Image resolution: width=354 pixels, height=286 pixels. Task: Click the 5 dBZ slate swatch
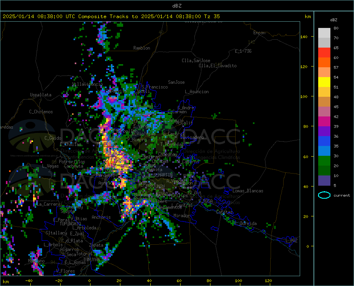[324, 181]
